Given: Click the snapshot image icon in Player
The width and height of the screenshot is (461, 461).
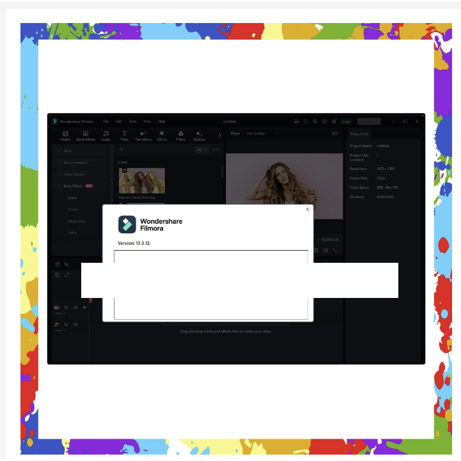Looking at the screenshot, I should (334, 133).
